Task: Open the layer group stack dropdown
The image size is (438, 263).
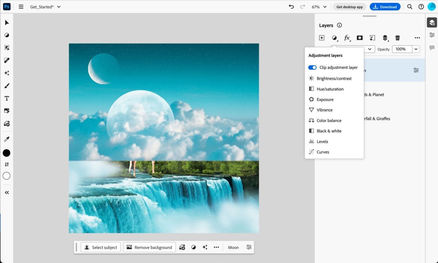Action: point(385,38)
